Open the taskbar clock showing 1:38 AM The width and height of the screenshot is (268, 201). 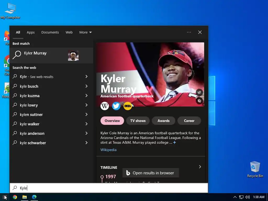click(259, 197)
